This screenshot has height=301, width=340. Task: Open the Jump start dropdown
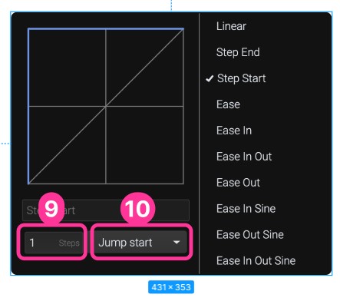(141, 243)
